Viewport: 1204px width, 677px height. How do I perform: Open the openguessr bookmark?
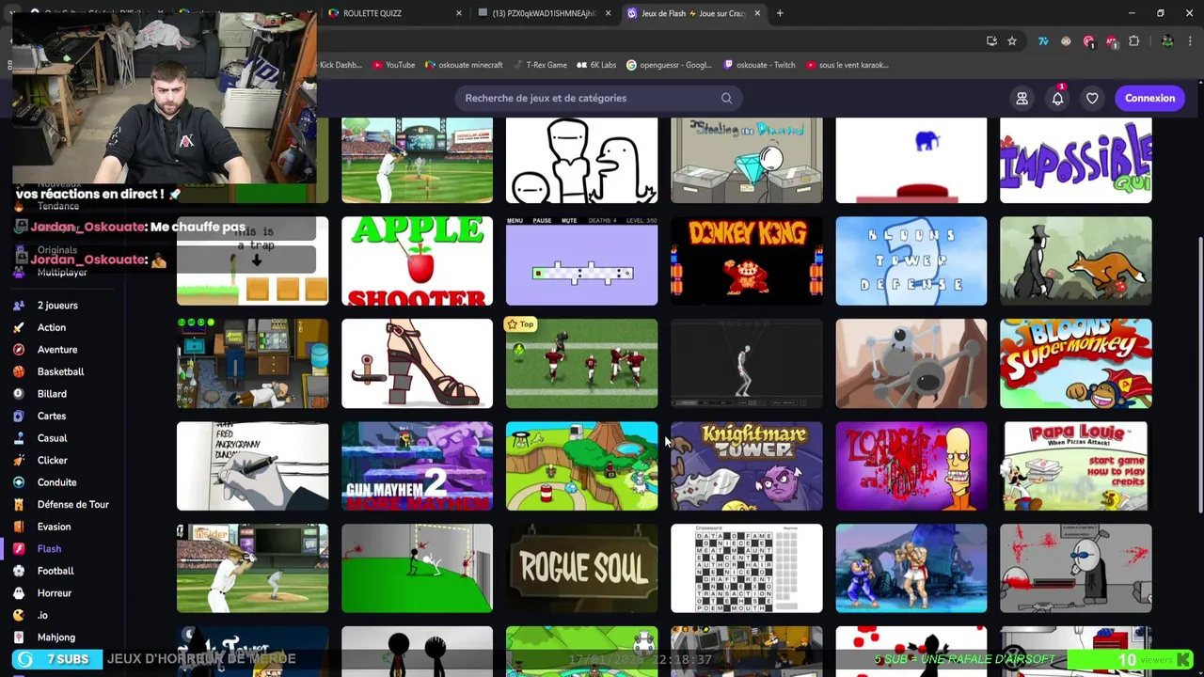tap(669, 65)
